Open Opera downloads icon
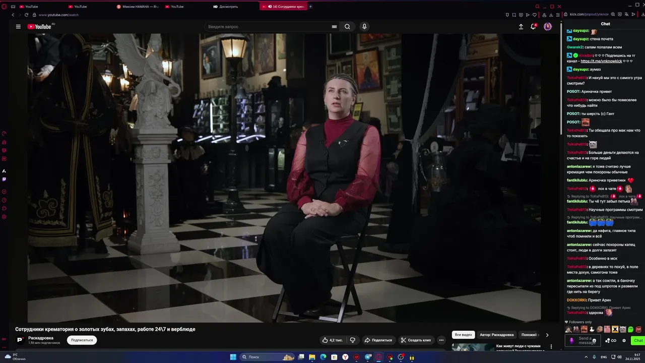 click(551, 15)
